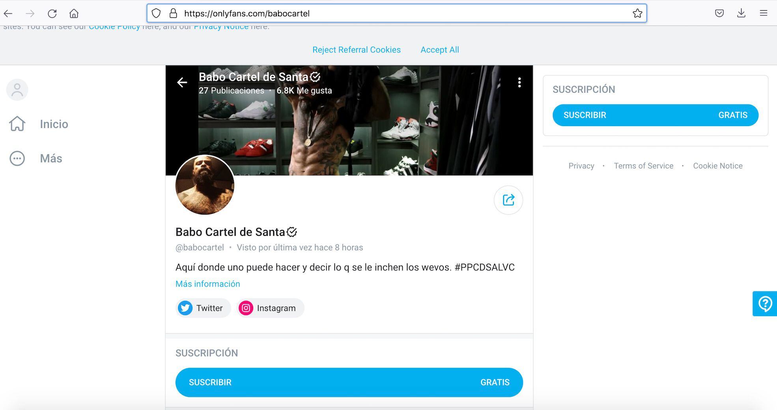
Task: Click the #PPCDSALVC hashtag text
Action: click(x=484, y=267)
